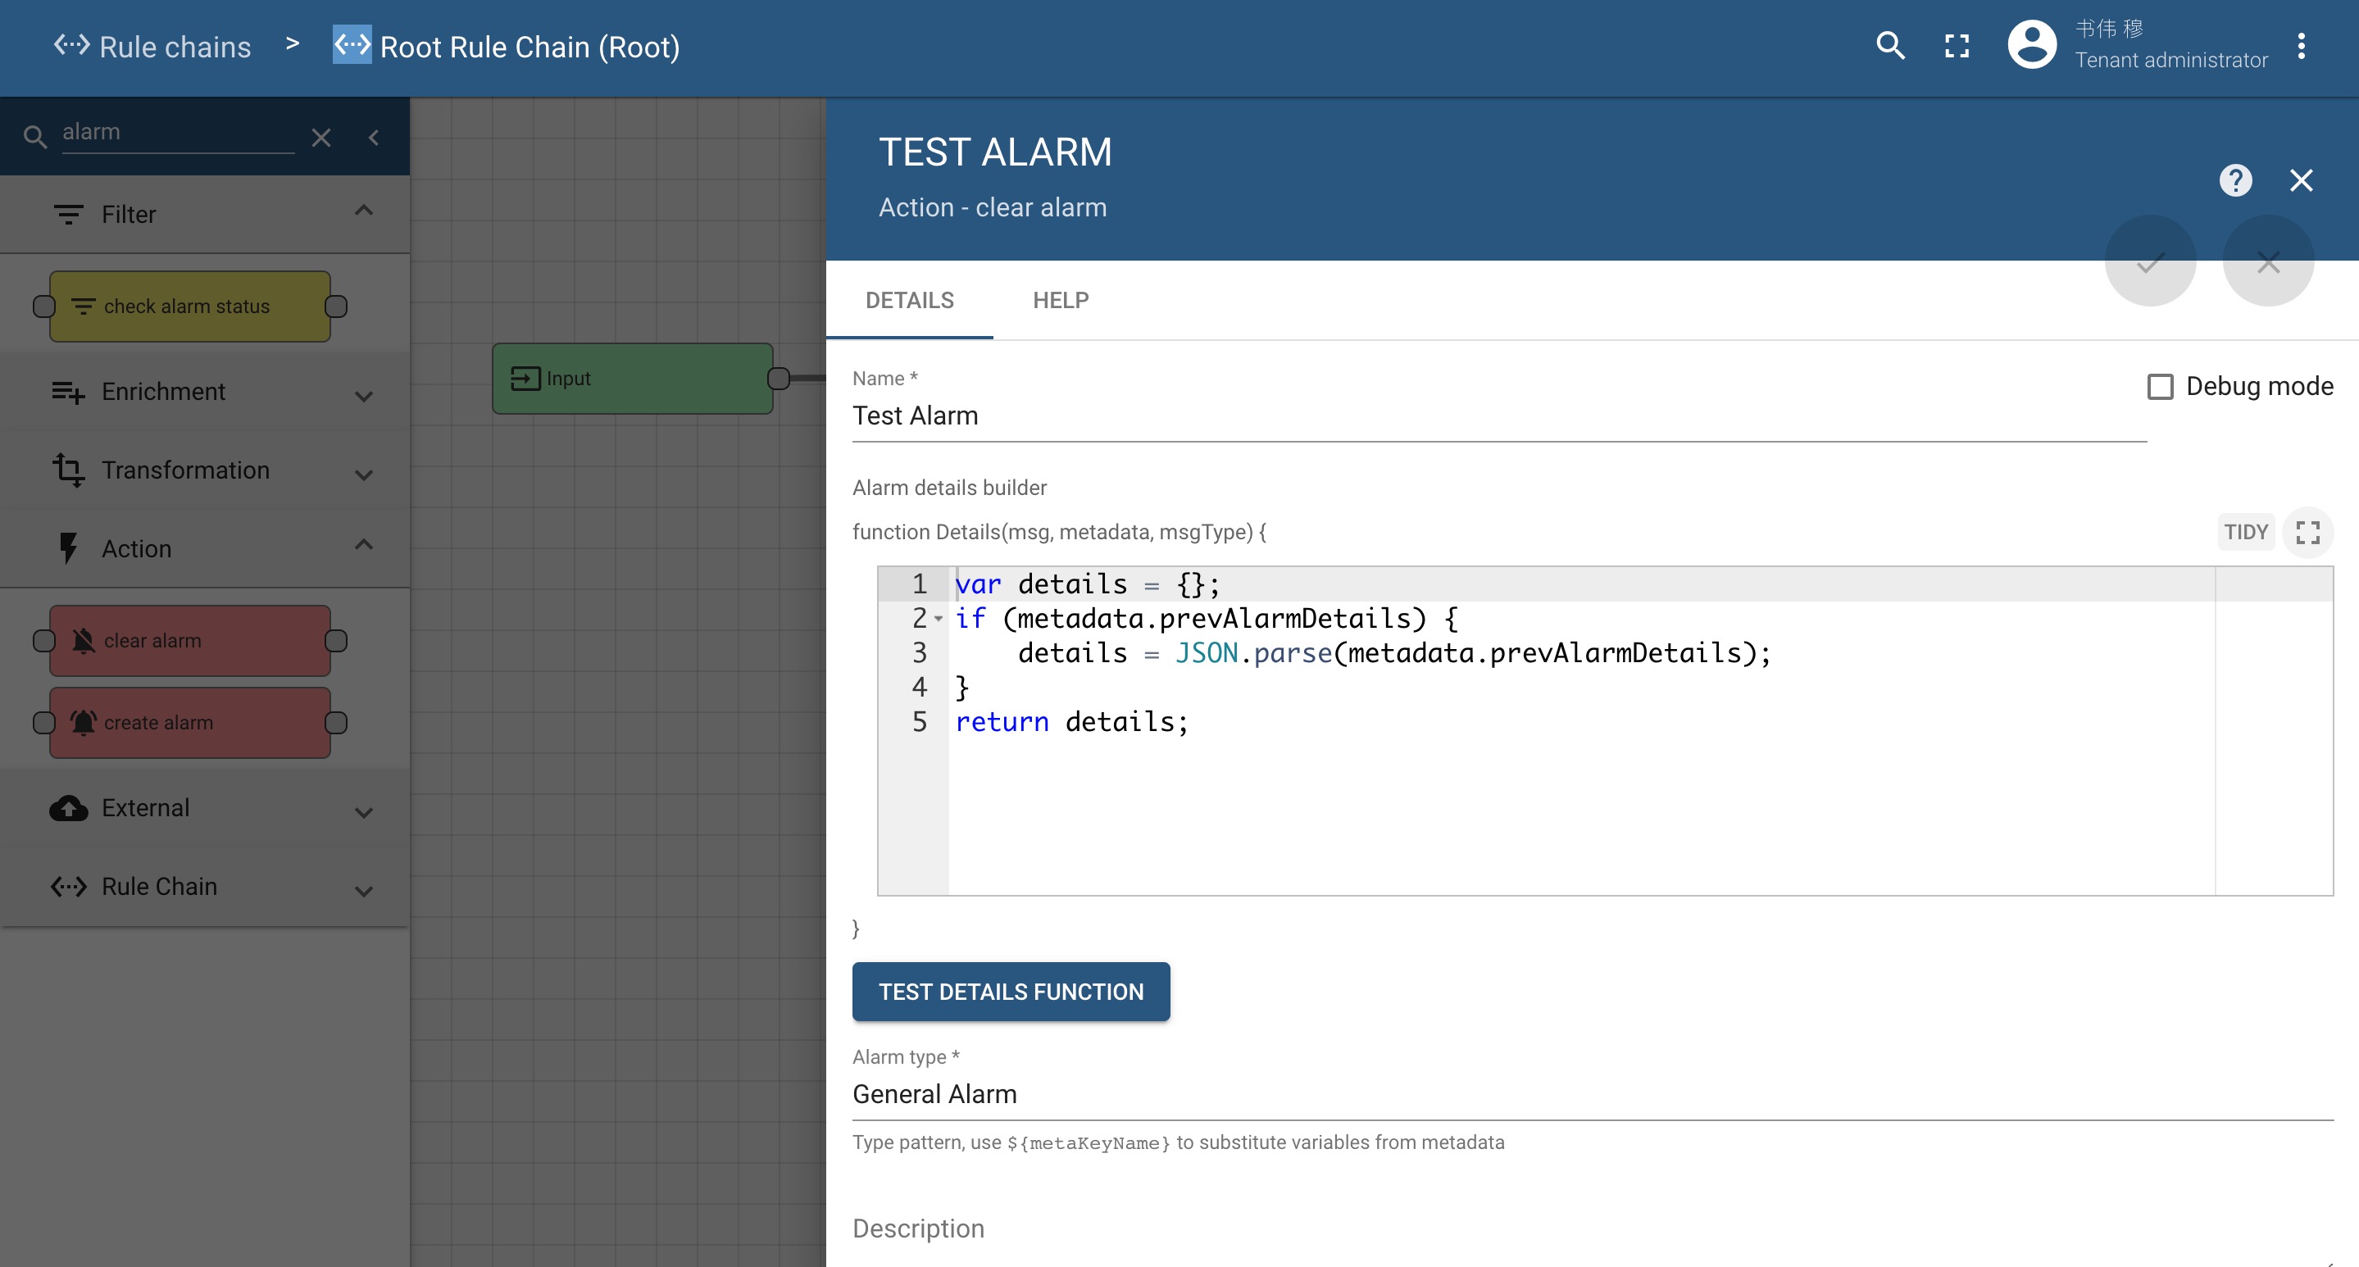Expand the External section
Viewport: 2359px width, 1267px height.
(364, 812)
